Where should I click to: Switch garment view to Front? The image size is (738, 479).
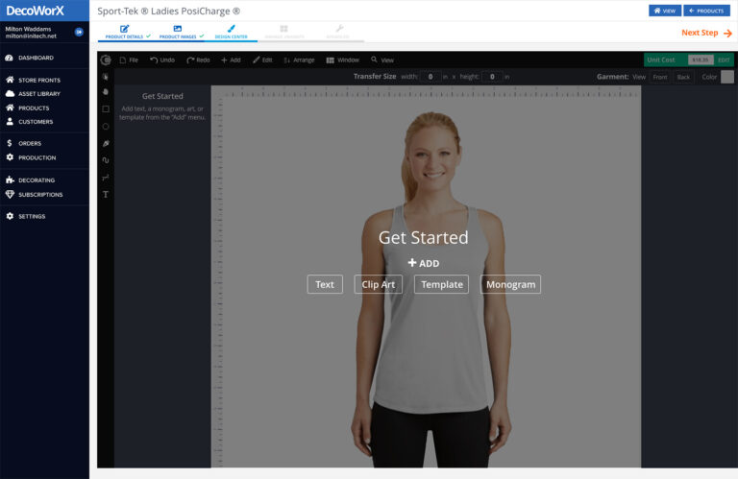click(x=659, y=77)
